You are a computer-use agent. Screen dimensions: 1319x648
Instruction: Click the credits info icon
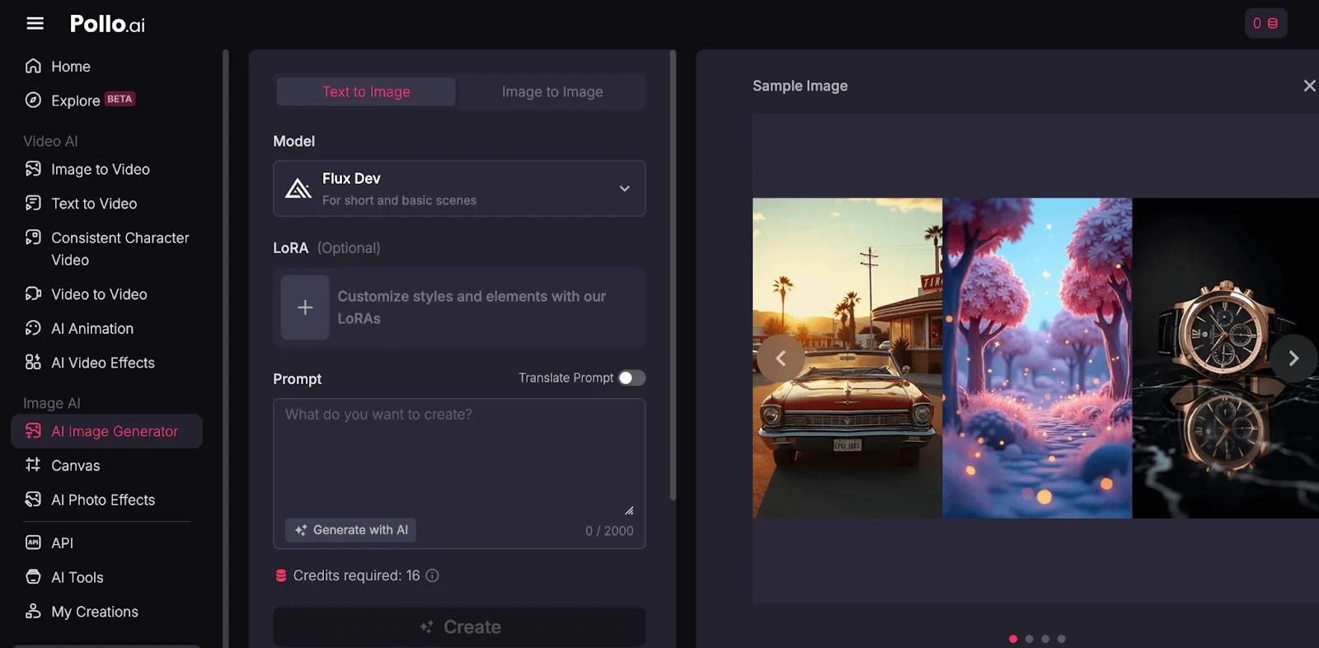[x=432, y=575]
